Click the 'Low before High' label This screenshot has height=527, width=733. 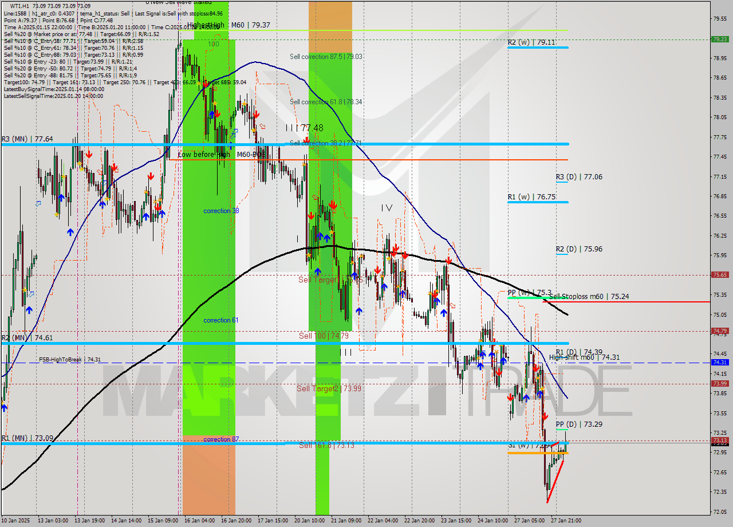tap(204, 155)
